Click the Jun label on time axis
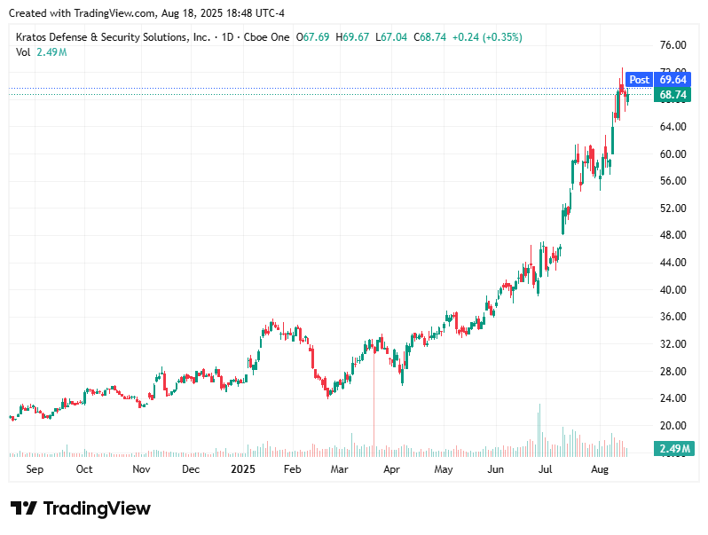This screenshot has height=535, width=708. tap(495, 469)
